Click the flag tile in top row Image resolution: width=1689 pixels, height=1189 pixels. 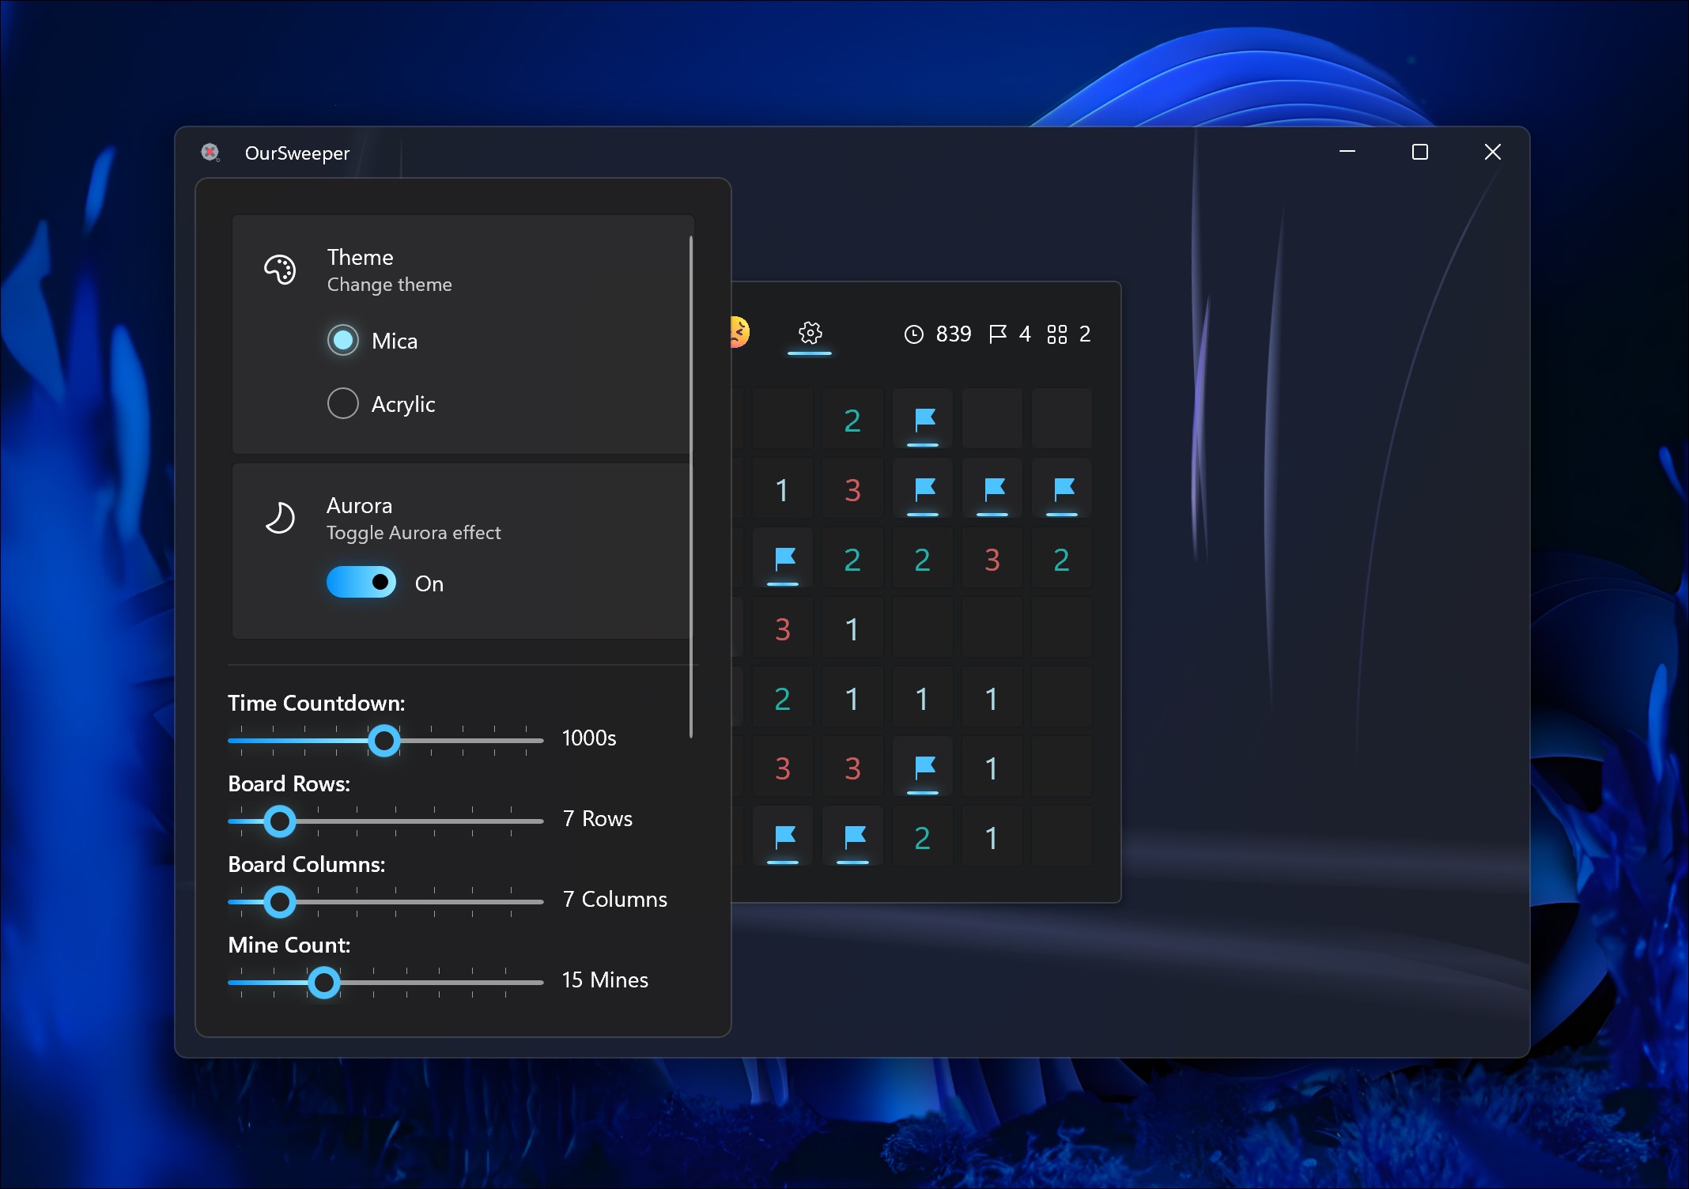pos(924,419)
